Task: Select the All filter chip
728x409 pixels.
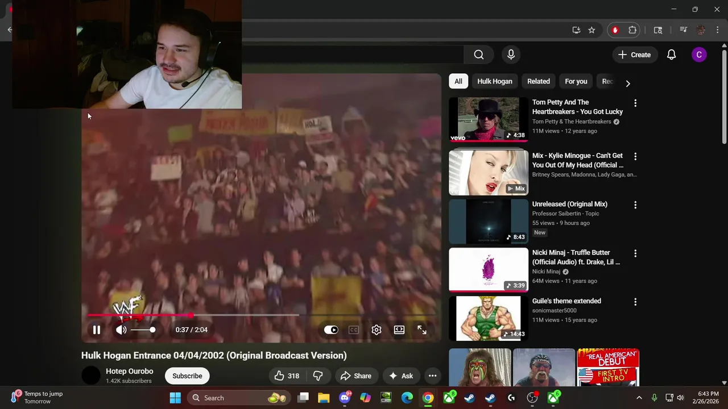Action: click(x=458, y=81)
